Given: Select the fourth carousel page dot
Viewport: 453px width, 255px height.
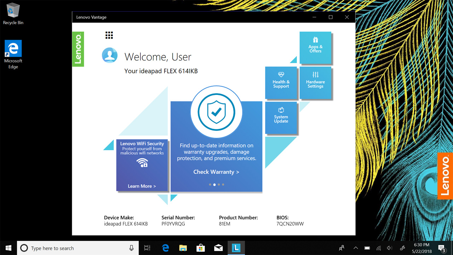Looking at the screenshot, I should (223, 185).
